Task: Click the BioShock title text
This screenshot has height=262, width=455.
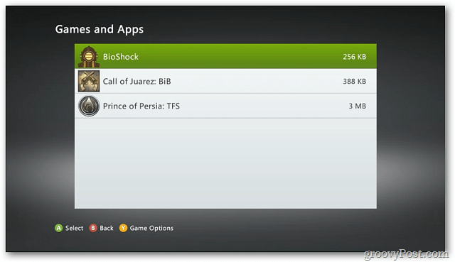Action: 121,57
